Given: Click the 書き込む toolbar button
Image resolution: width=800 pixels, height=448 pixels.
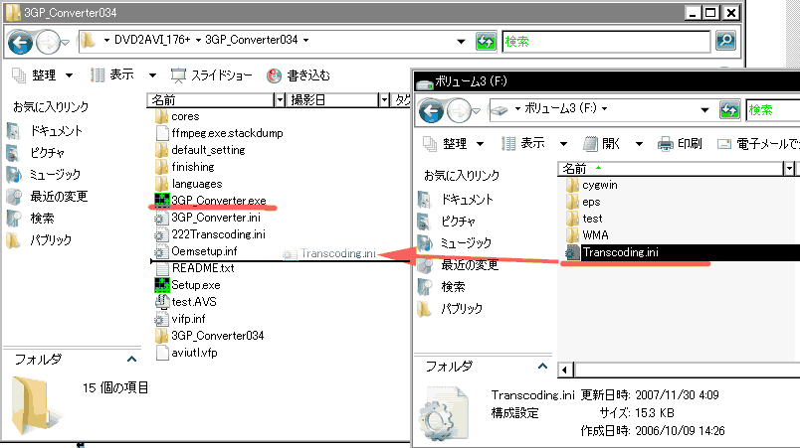Looking at the screenshot, I should [299, 75].
